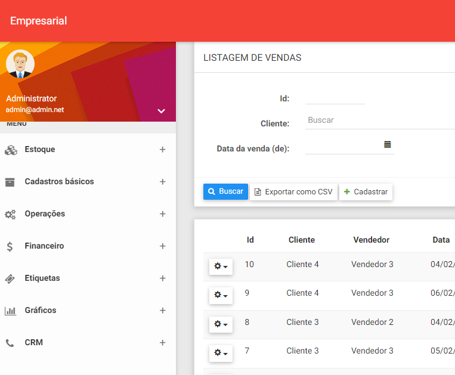Click the Financeiro dollar sign icon
The height and width of the screenshot is (375, 455).
point(10,246)
